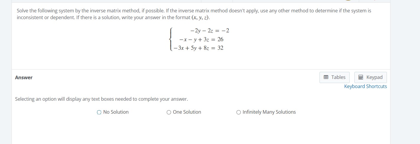Click the "Infinitely Many Solutions" label text
The height and width of the screenshot is (144, 420).
click(x=269, y=112)
